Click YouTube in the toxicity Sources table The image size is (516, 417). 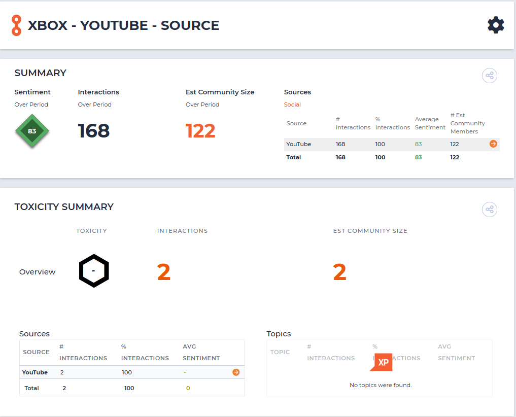(x=35, y=372)
